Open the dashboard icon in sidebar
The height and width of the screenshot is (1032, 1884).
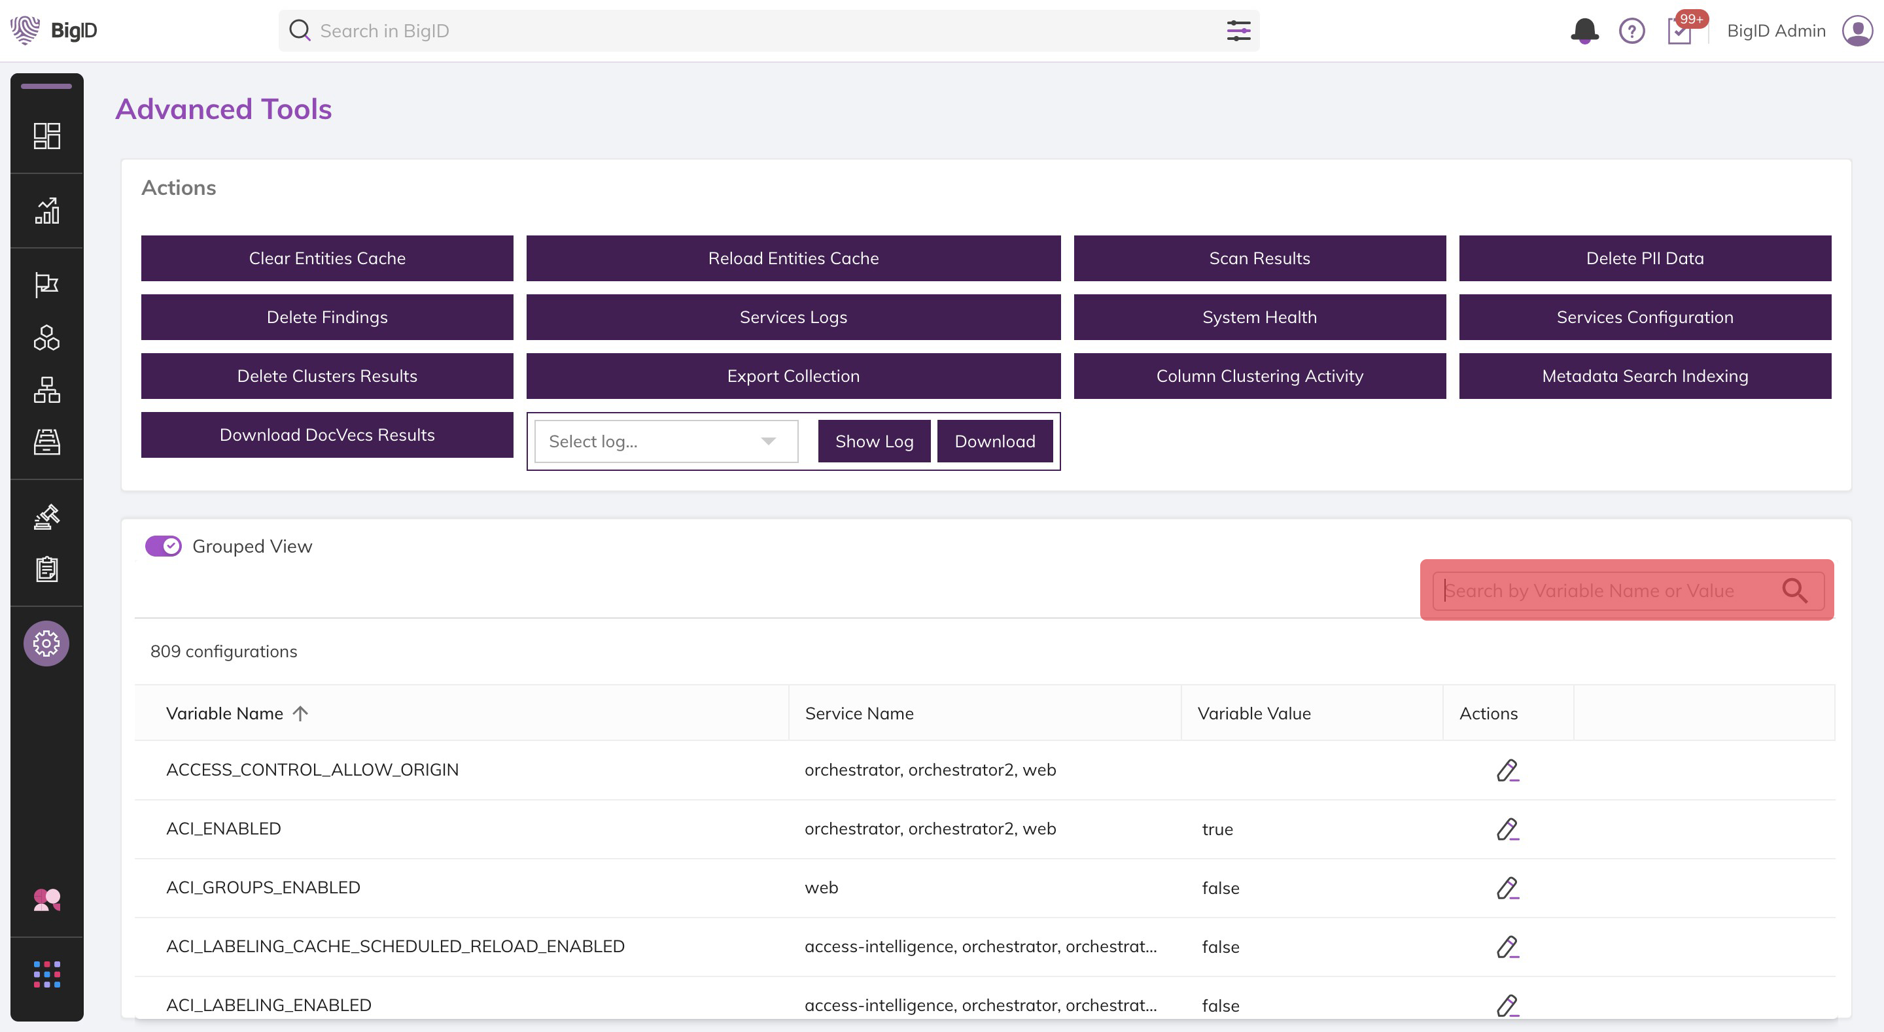point(47,136)
